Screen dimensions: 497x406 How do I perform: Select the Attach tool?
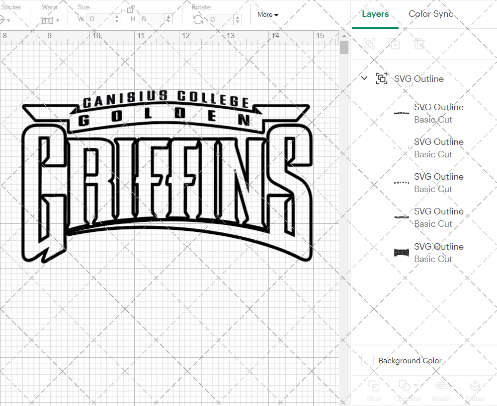(441, 390)
